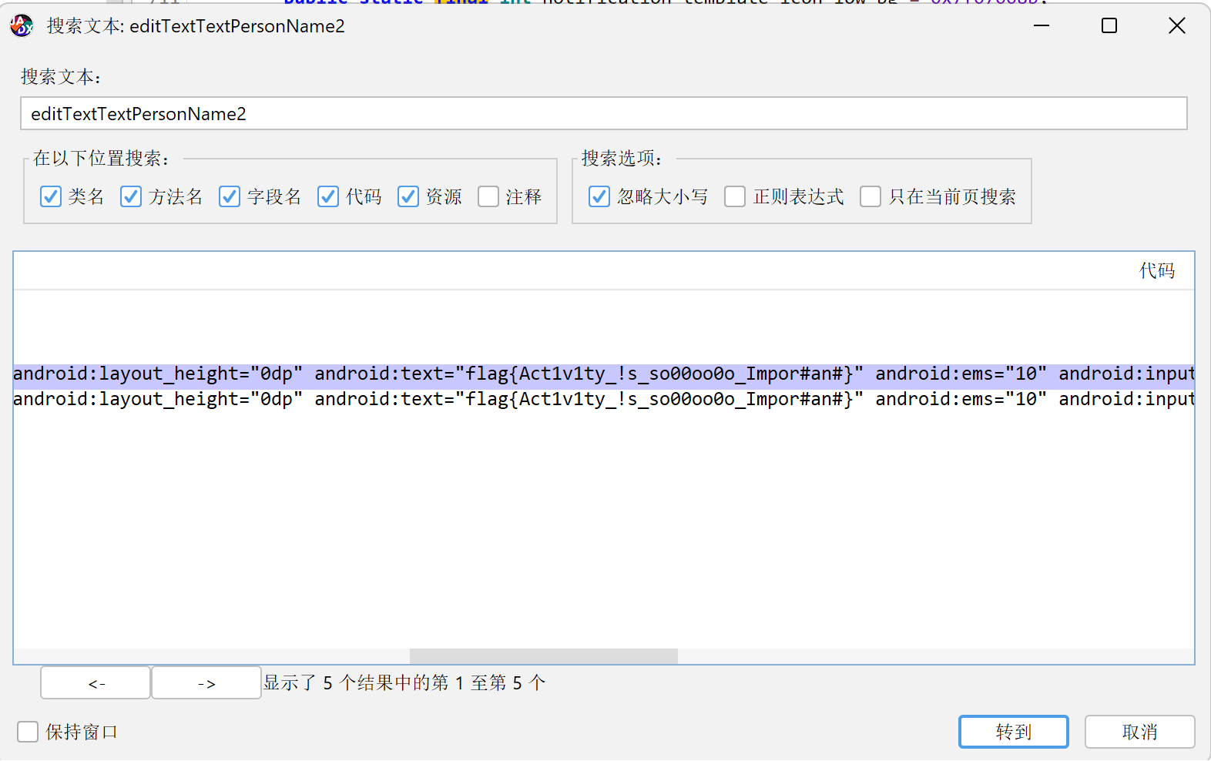Disable the 代码 search checkbox
This screenshot has height=761, width=1211.
coord(328,197)
